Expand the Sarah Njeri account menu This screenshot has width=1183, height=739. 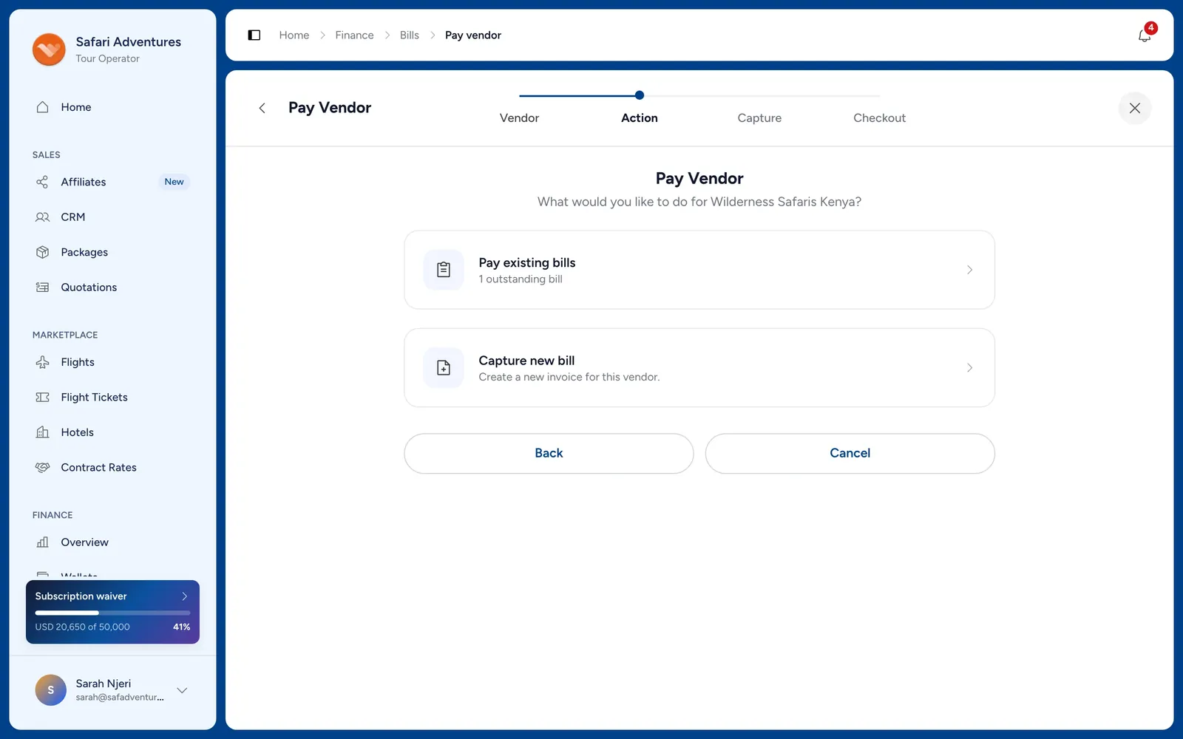tap(182, 690)
